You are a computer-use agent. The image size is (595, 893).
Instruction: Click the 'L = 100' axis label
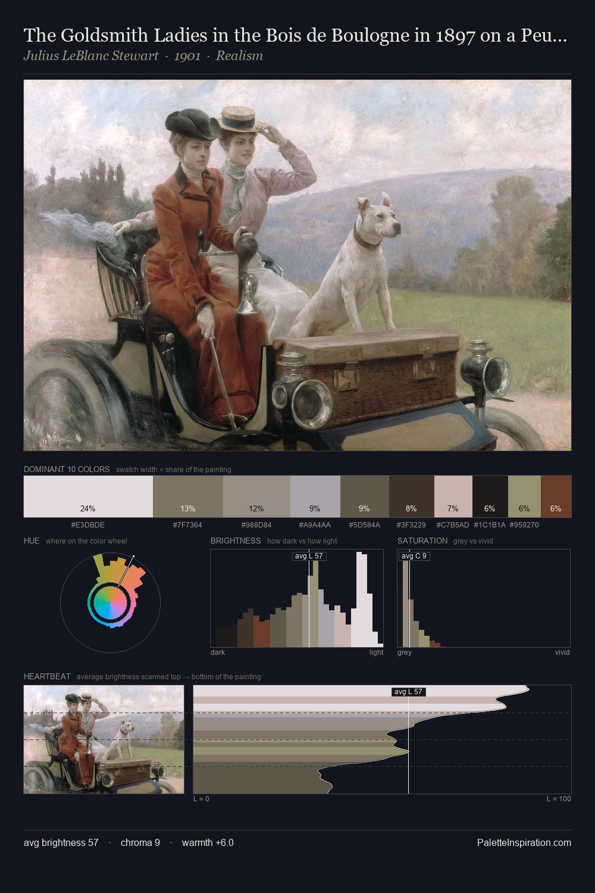[x=559, y=799]
